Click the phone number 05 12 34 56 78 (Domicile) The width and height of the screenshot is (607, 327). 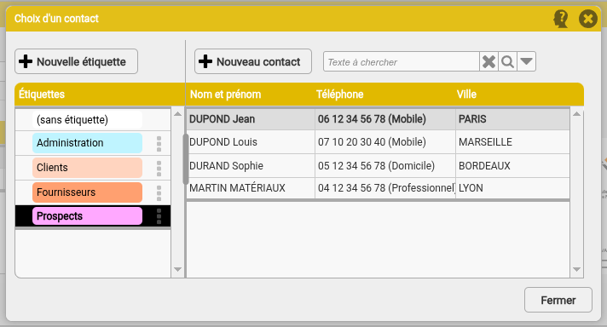pyautogui.click(x=376, y=166)
